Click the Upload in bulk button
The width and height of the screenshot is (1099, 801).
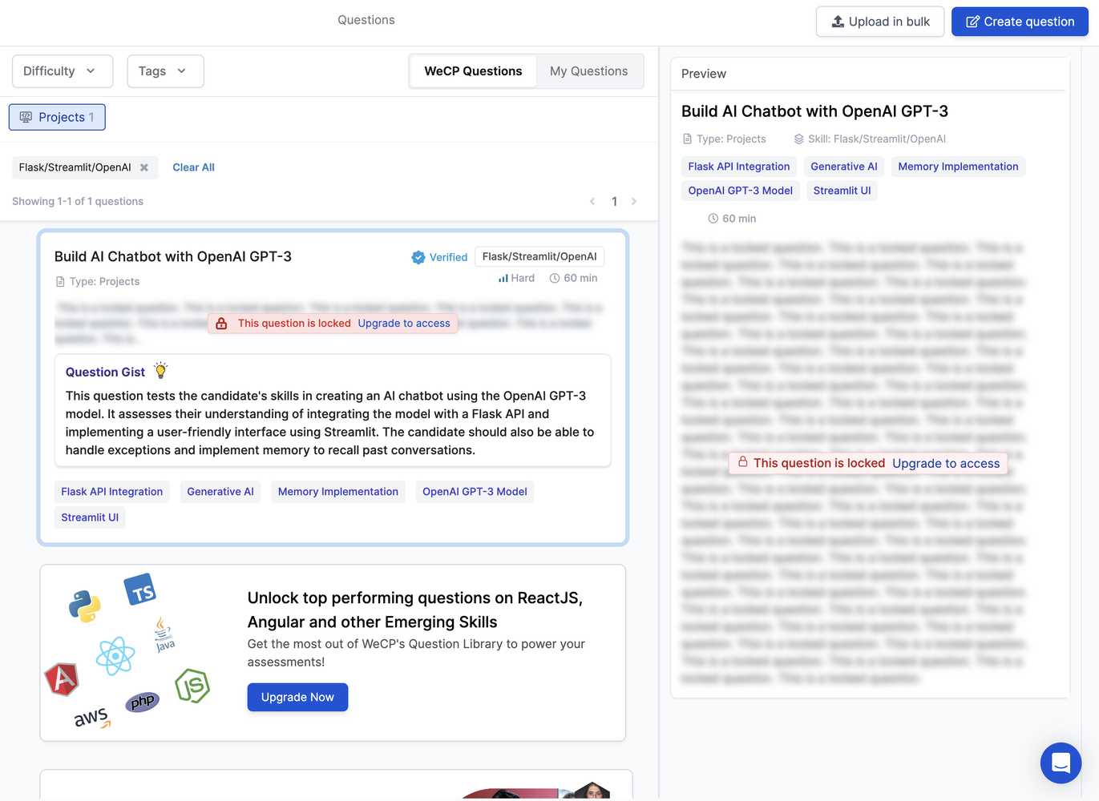click(x=879, y=22)
